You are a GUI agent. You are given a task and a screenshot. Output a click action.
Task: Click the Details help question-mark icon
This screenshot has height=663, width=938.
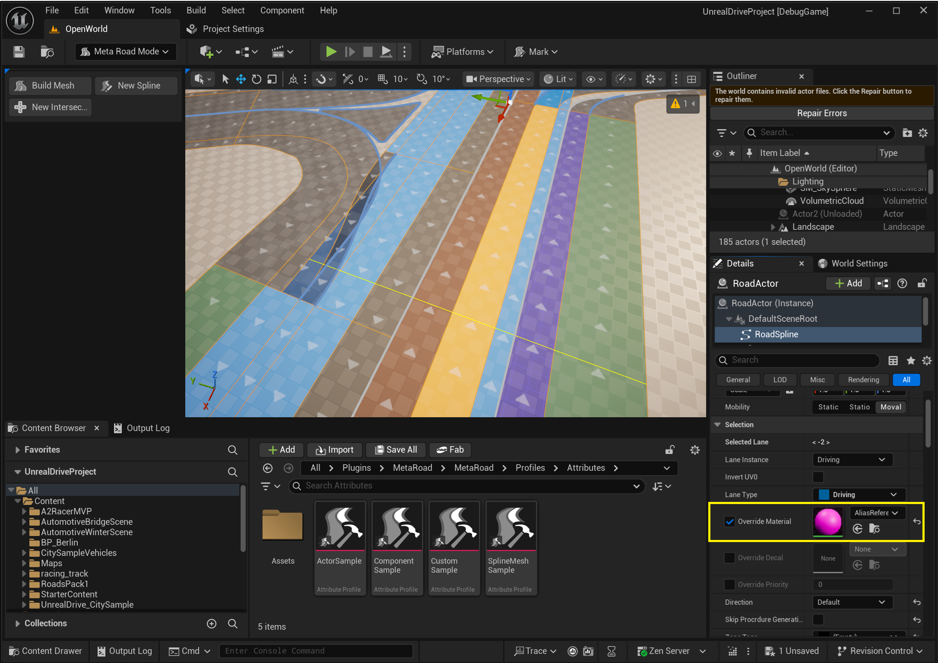(x=902, y=283)
